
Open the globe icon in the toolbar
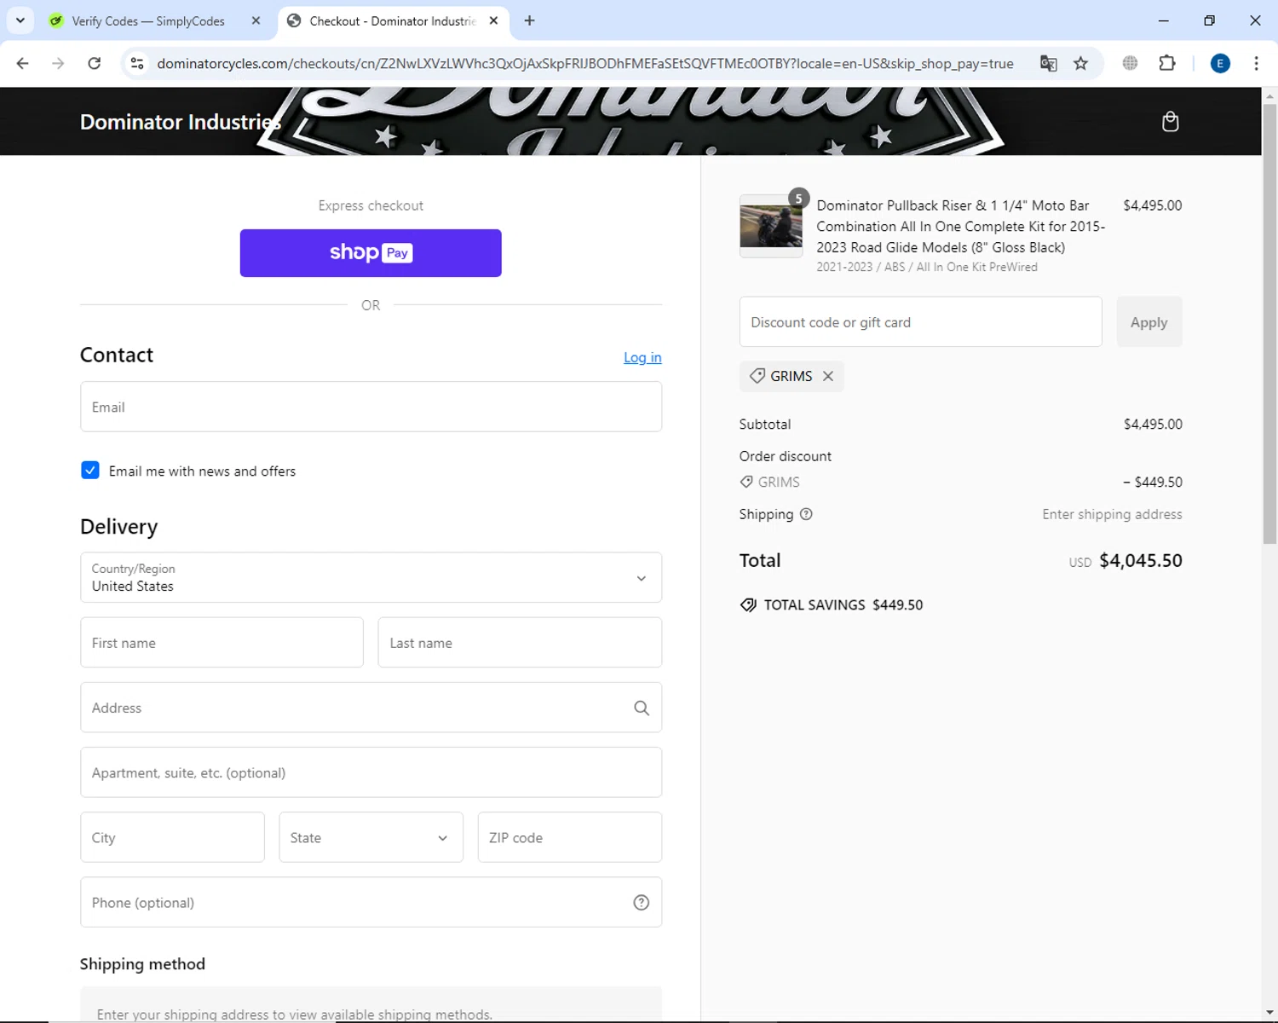1130,63
